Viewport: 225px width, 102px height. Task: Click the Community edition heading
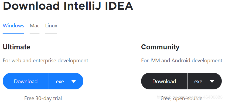[x=160, y=47]
